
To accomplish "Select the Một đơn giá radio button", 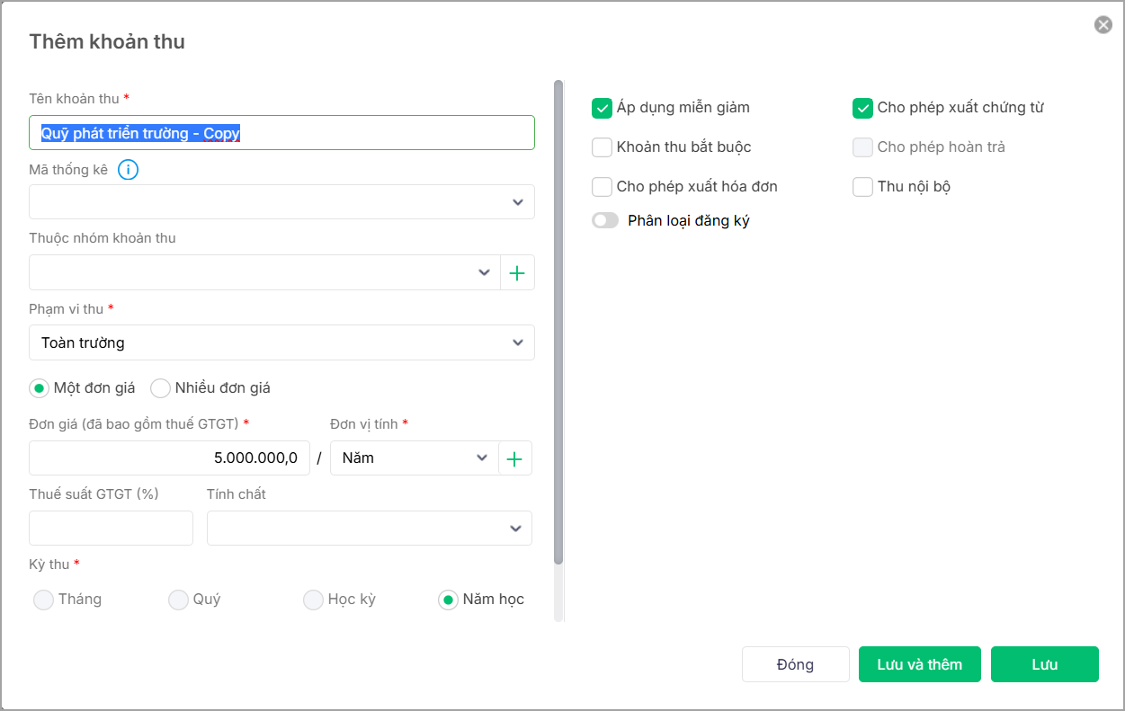I will (40, 388).
